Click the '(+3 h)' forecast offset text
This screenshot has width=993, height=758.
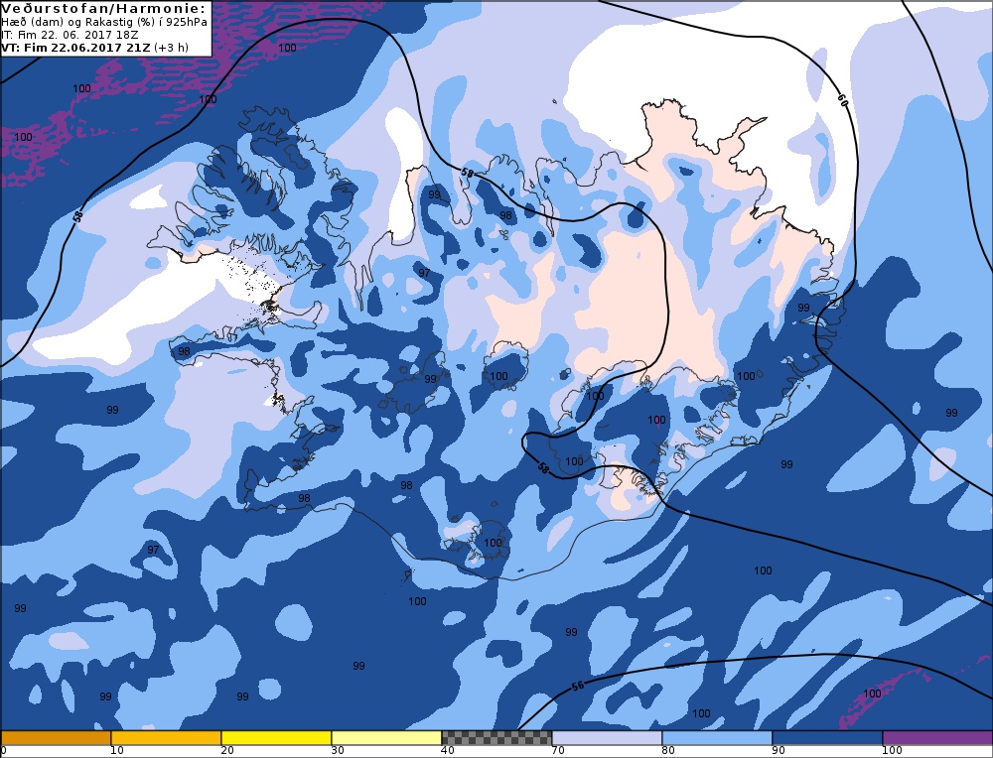click(x=171, y=48)
